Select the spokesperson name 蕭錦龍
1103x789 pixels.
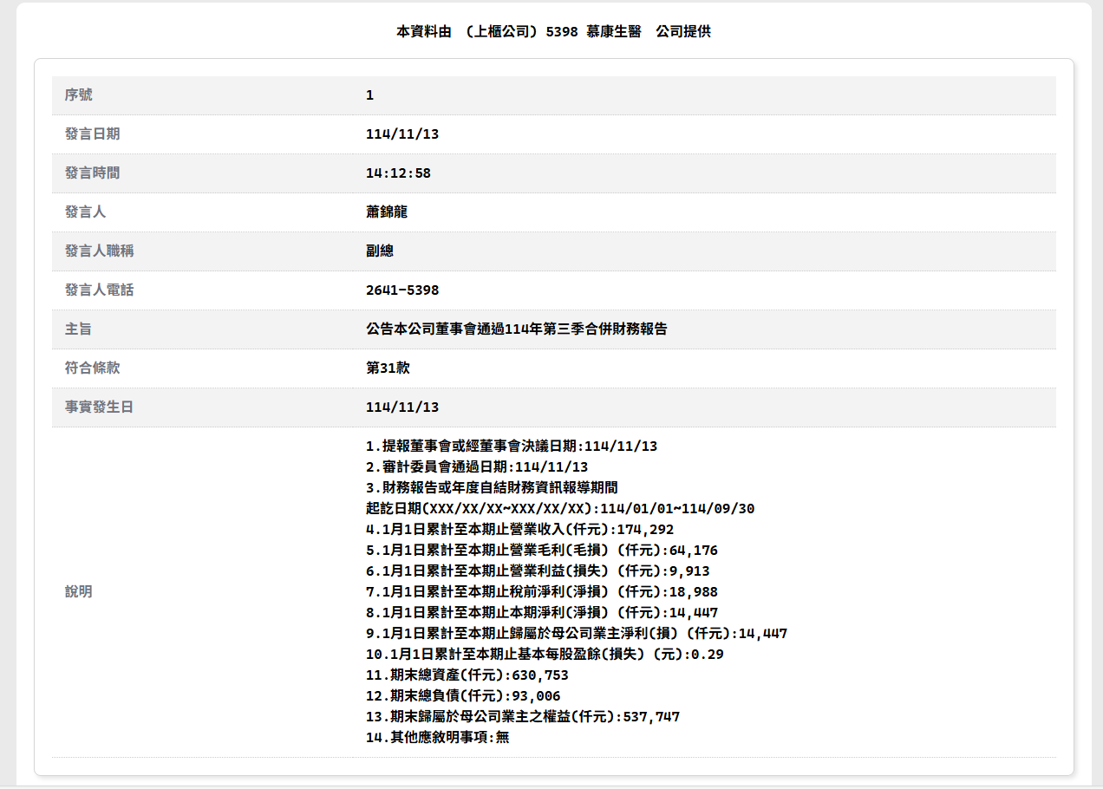[387, 212]
